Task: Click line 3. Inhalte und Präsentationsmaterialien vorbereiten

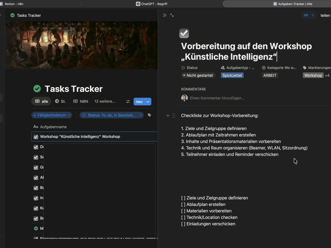Action: (231, 142)
